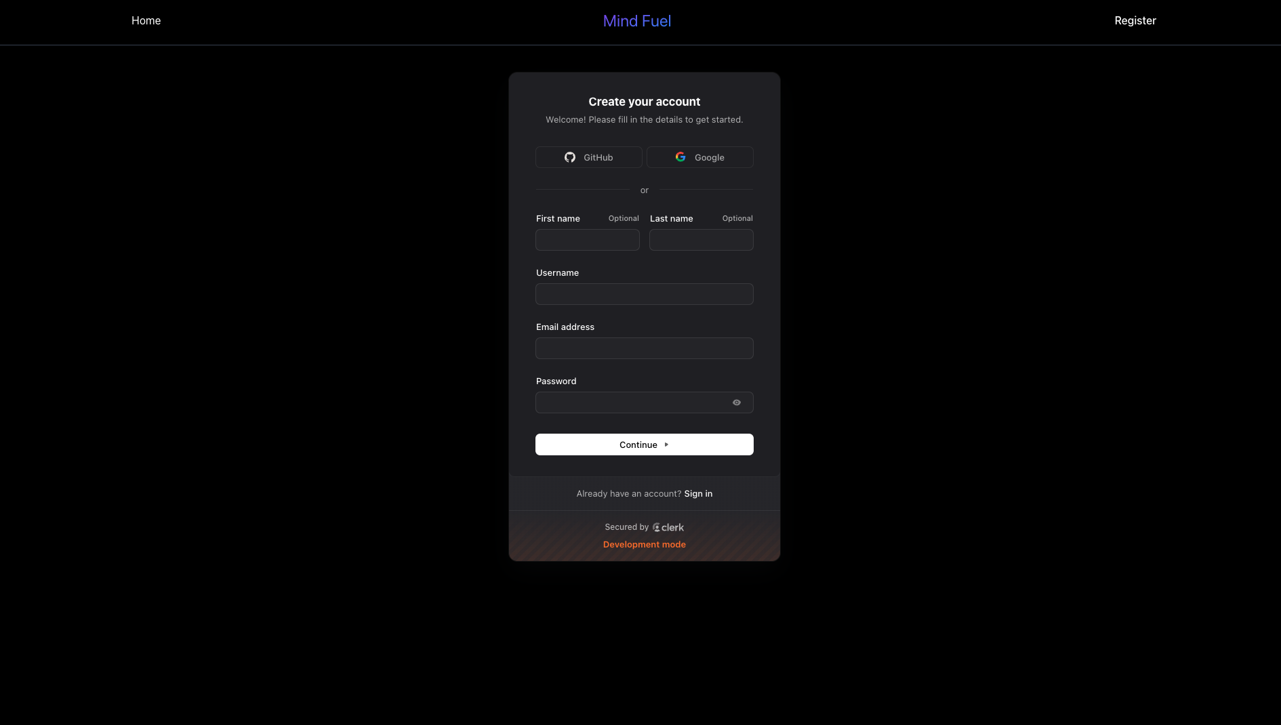Click the Create your account heading

pos(645,102)
